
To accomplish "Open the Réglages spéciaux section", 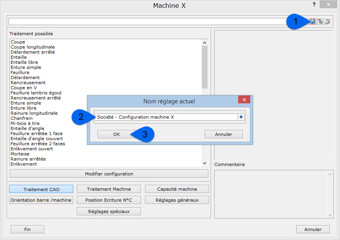I will (109, 211).
